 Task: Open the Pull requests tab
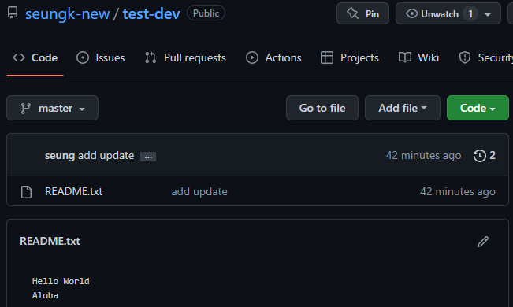click(185, 58)
